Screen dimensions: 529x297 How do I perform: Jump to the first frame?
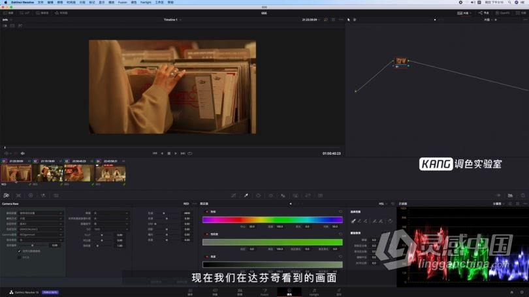(x=155, y=153)
